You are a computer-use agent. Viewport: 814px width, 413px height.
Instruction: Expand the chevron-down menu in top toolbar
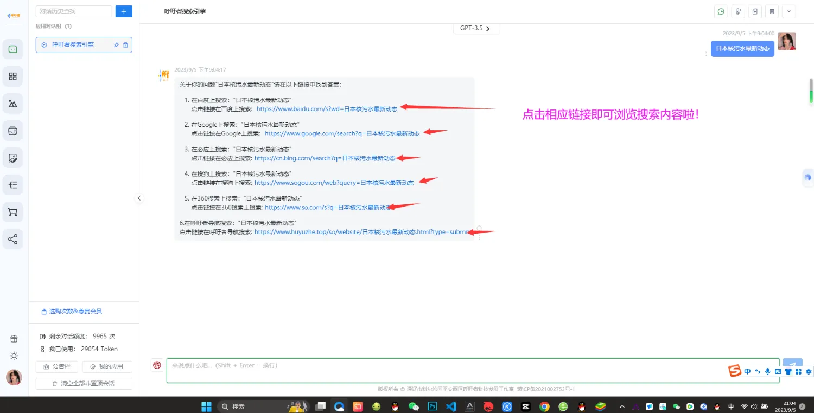tap(788, 11)
